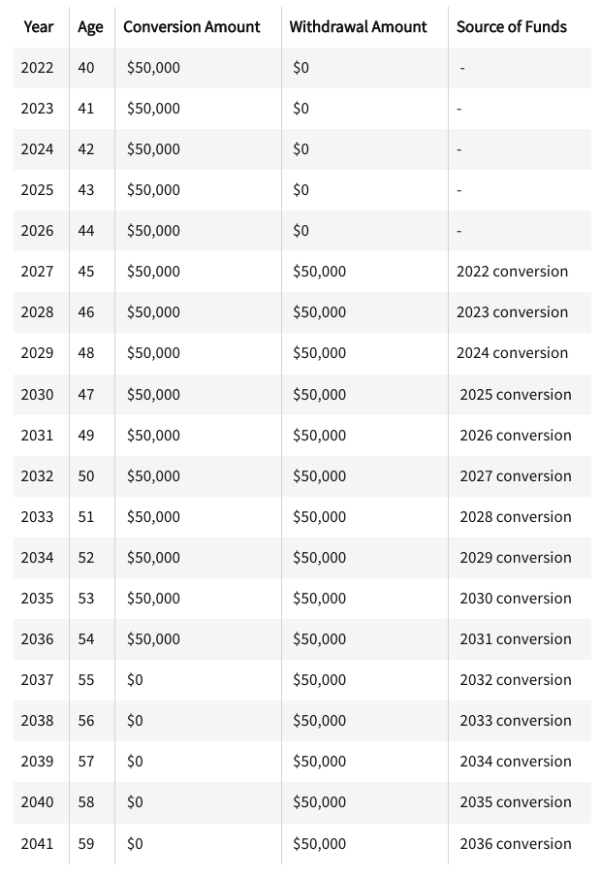Click the 2022 year cell
This screenshot has width=601, height=879.
pos(38,68)
